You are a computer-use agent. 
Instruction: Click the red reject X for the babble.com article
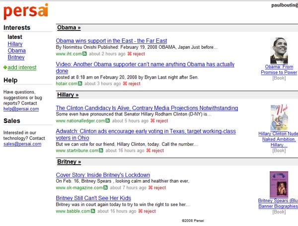point(141,211)
